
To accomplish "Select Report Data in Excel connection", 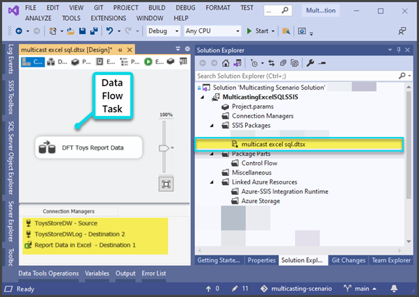I will click(x=85, y=246).
